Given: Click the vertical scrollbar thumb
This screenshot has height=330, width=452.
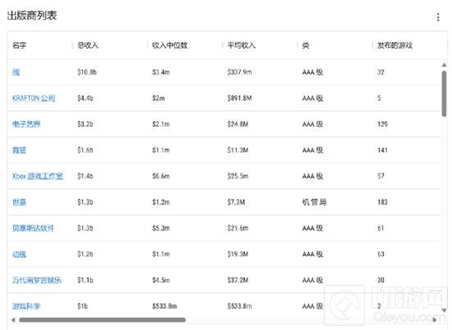Looking at the screenshot, I should coord(444,94).
